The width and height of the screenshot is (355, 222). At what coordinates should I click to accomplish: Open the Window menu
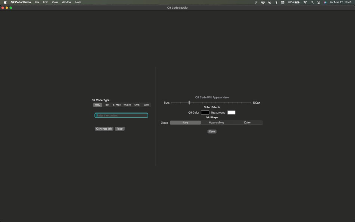click(x=67, y=2)
